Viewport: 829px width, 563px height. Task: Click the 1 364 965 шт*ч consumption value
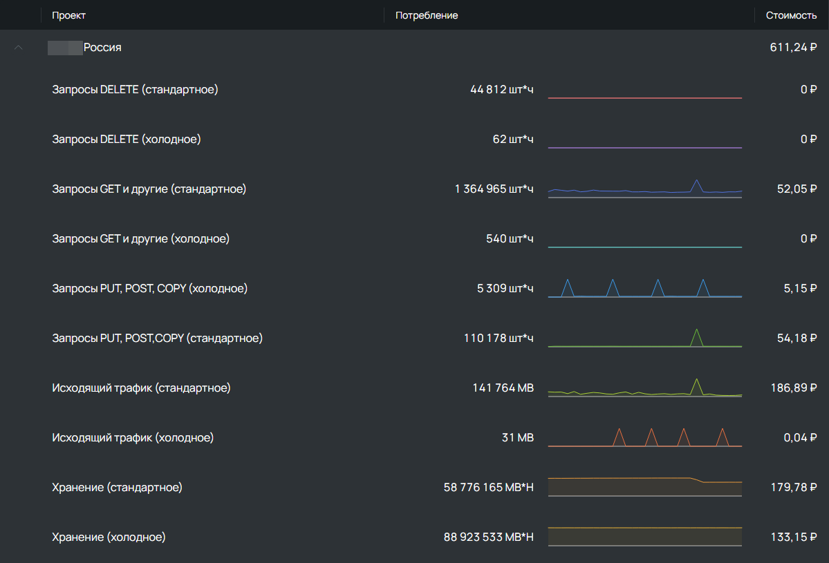point(494,189)
